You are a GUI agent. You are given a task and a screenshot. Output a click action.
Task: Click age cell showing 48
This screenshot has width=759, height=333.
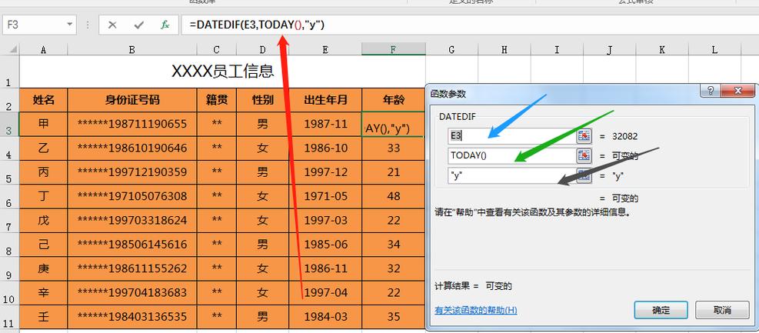[x=394, y=197]
